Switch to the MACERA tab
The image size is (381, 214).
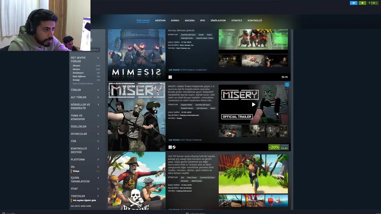click(x=190, y=21)
